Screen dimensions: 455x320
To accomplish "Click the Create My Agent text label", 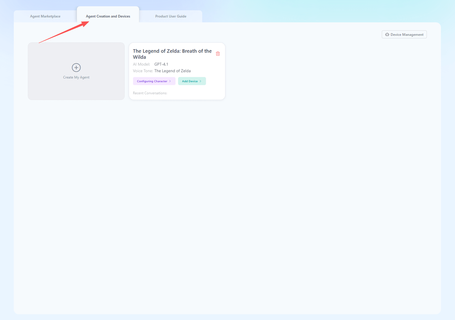I will coord(76,77).
